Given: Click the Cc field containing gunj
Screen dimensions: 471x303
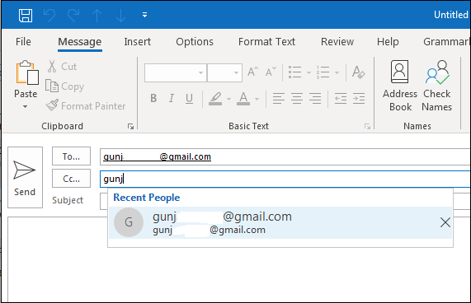Looking at the screenshot, I should (285, 179).
